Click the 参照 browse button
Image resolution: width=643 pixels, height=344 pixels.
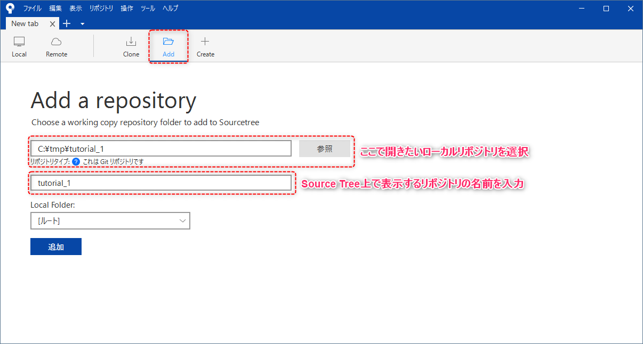tap(324, 149)
